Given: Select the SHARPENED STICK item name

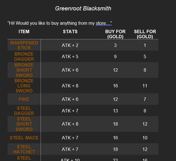Looking at the screenshot, I should (24, 45).
